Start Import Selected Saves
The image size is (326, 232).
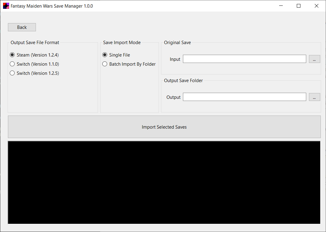[164, 127]
